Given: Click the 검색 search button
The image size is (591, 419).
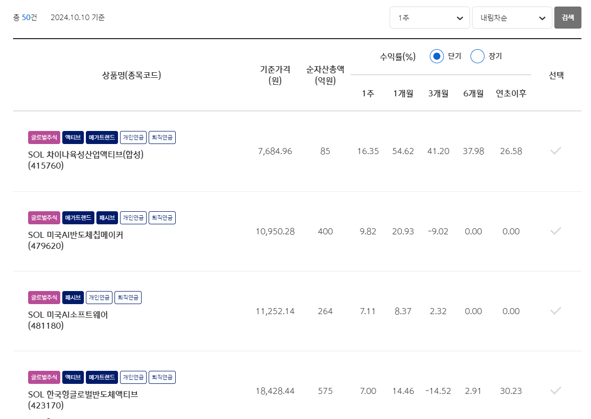Looking at the screenshot, I should 567,18.
